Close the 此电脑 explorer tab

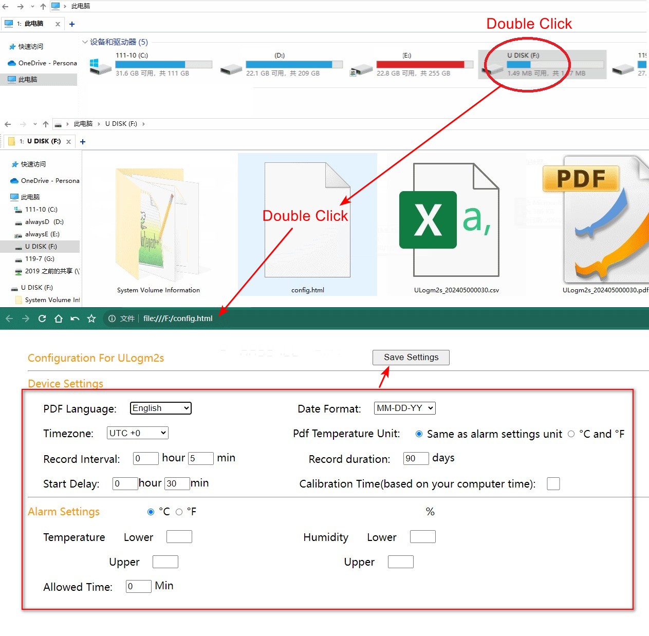(58, 24)
